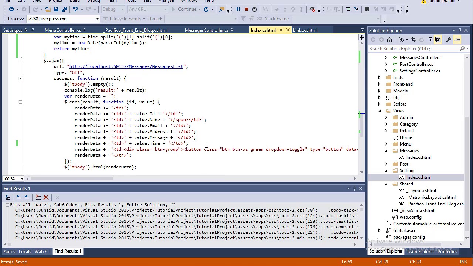
Task: Open Pending Changes Filter clock icon
Action: [402, 40]
